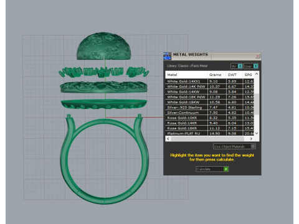299x224 pixels.
Task: Sort by Metal column header
Action: click(x=186, y=75)
